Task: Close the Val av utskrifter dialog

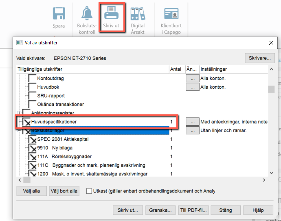Action: click(x=271, y=43)
